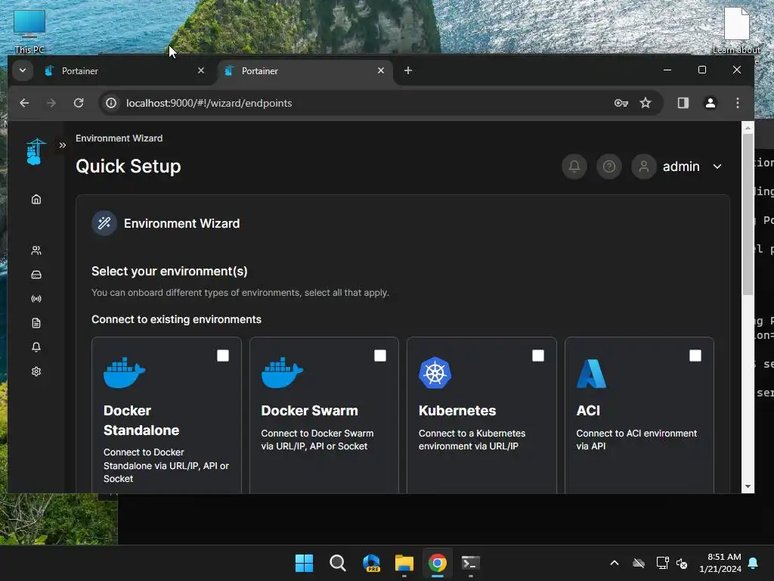
Task: Open the This PC desktop icon
Action: tap(29, 31)
